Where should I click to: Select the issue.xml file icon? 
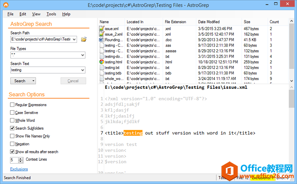point(102,29)
